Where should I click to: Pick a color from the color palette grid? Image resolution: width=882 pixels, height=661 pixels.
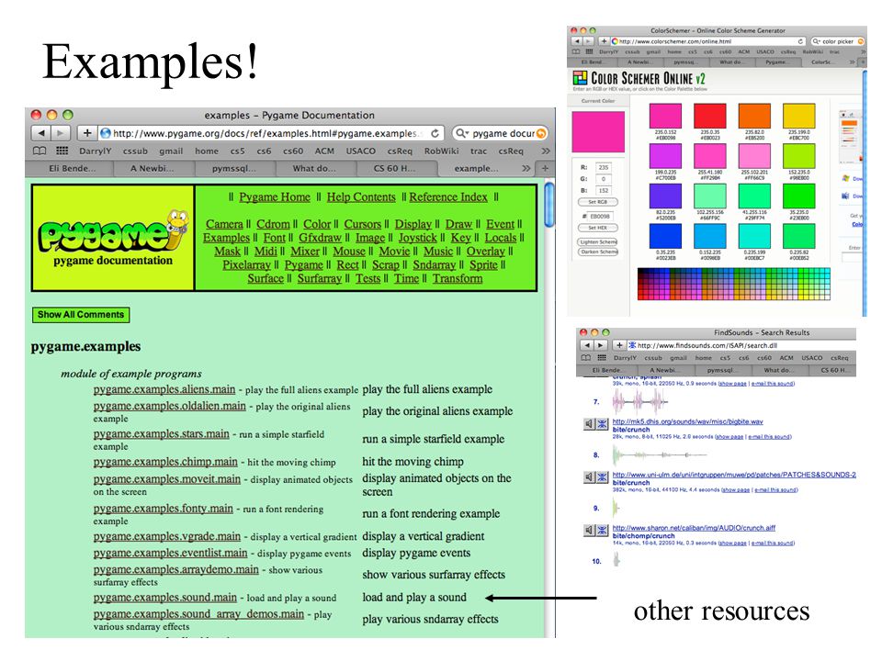733,284
